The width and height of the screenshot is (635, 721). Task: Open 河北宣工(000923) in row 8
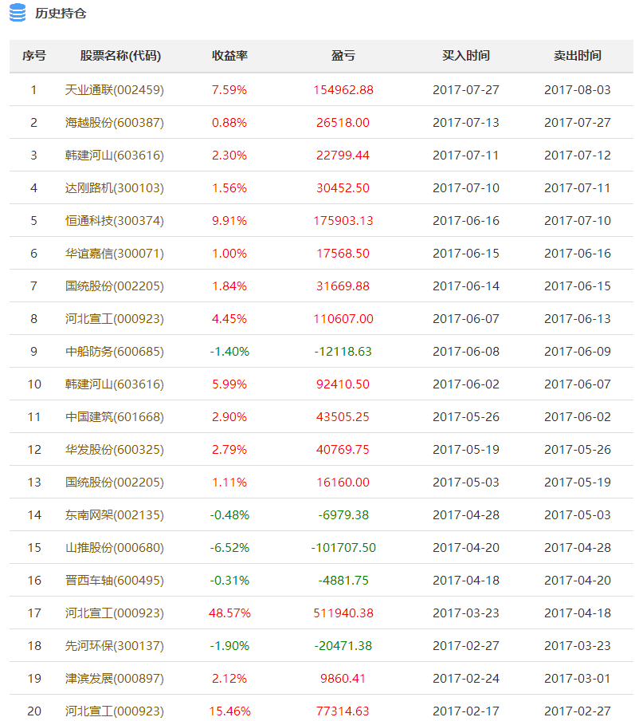click(x=114, y=318)
